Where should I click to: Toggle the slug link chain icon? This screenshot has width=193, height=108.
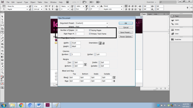point(114,81)
